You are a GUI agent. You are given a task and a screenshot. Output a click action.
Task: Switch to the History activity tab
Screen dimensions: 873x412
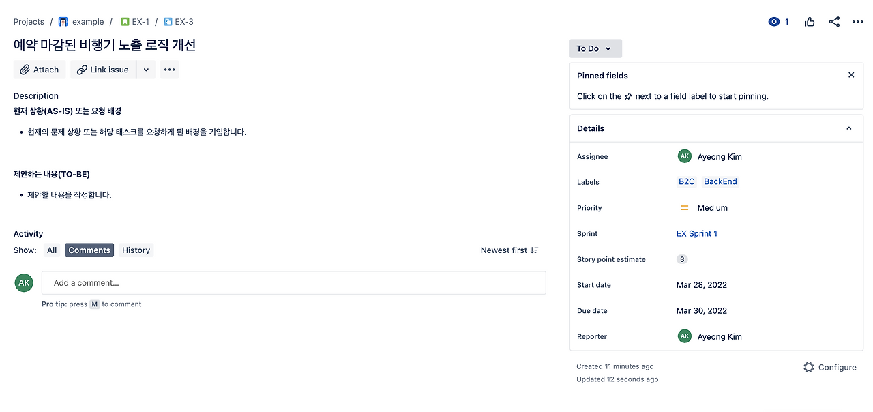136,250
